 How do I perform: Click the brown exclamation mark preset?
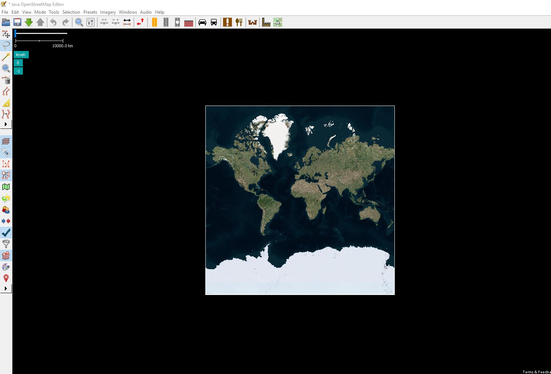pos(227,23)
